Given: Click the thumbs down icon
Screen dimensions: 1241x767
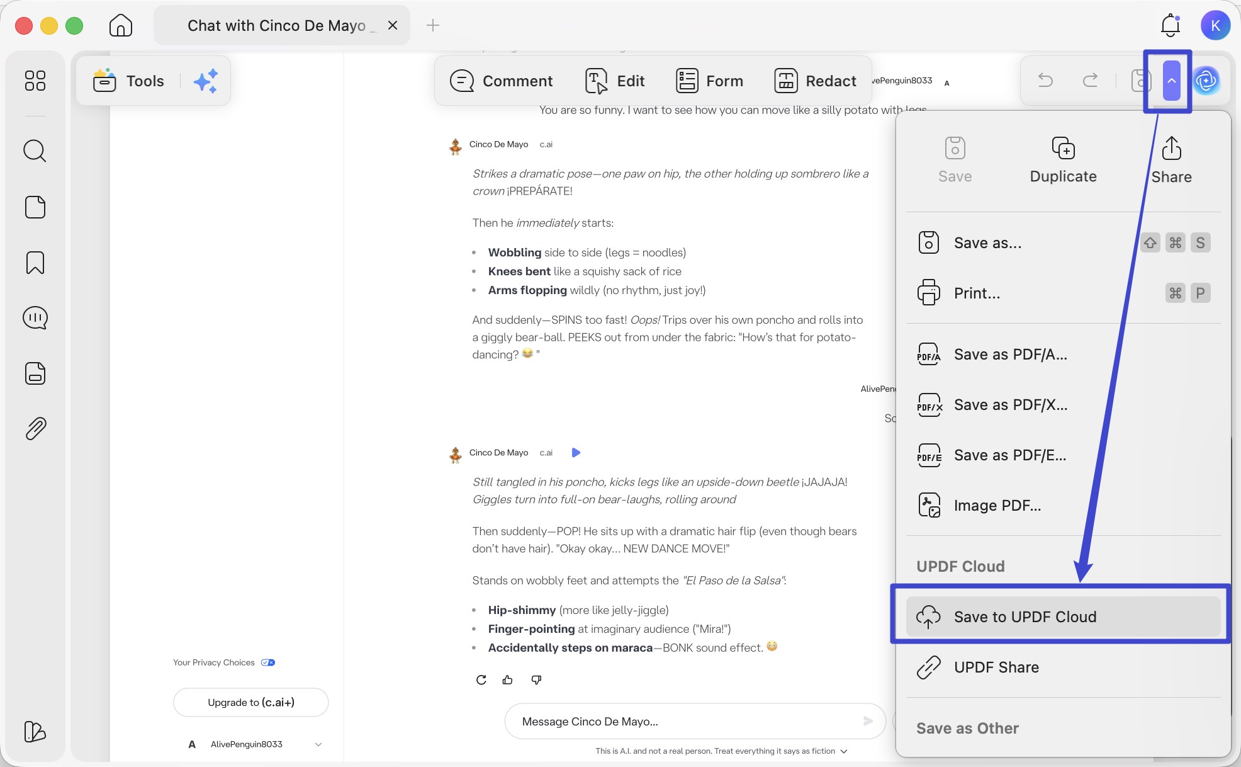Looking at the screenshot, I should (536, 679).
